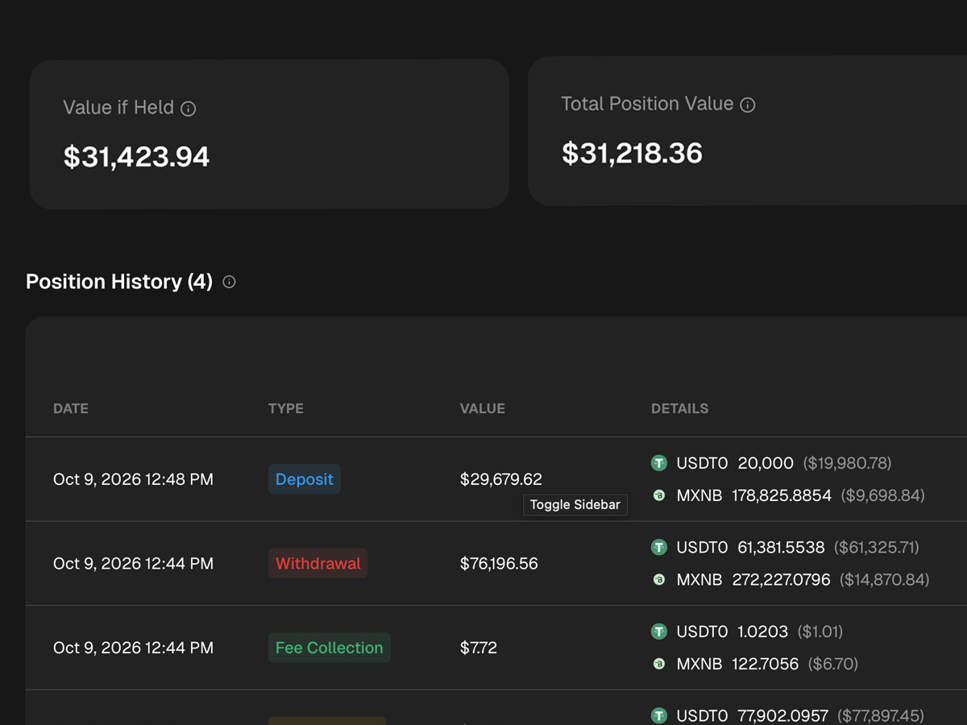Select the $7.72 fee collection value
967x725 pixels.
pyautogui.click(x=479, y=648)
